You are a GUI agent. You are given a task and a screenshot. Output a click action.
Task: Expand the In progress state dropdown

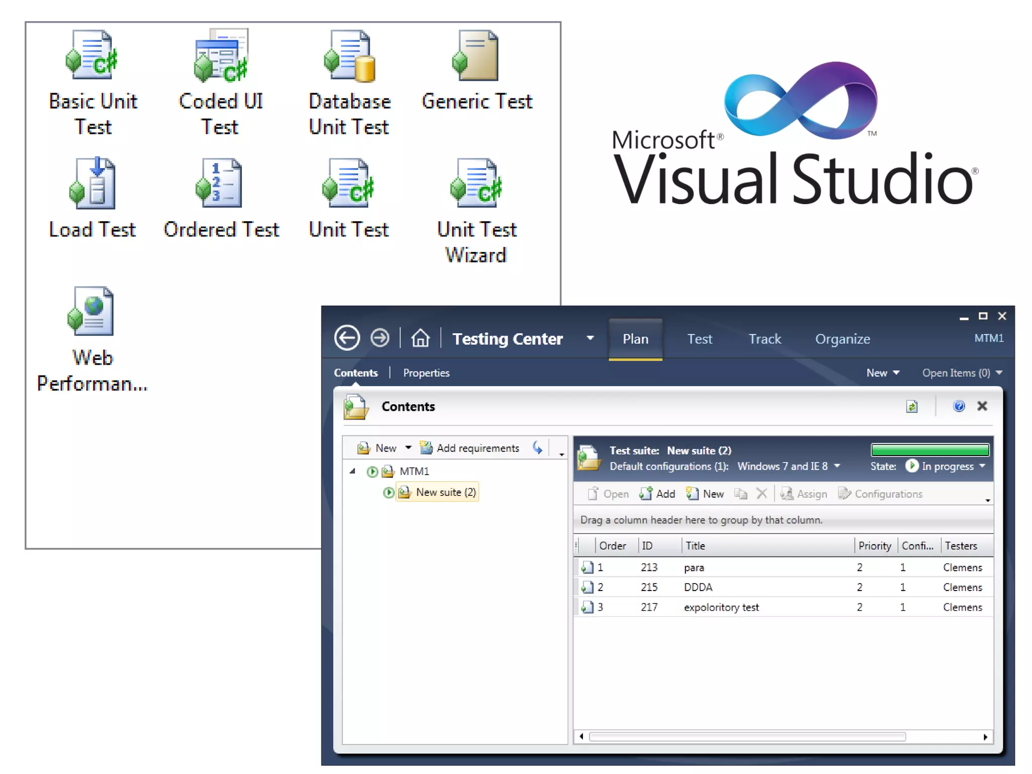coord(982,466)
